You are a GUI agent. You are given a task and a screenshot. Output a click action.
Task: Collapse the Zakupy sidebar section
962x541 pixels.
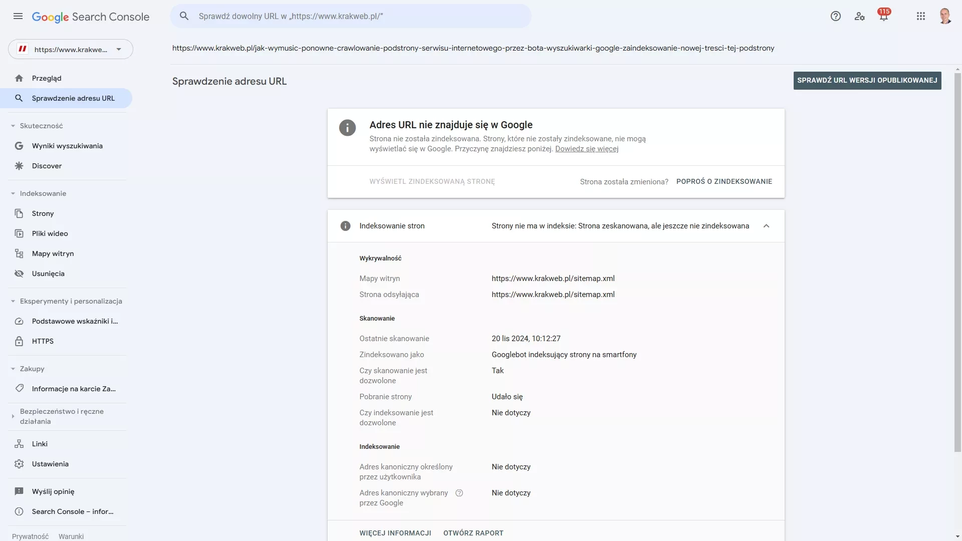click(13, 369)
